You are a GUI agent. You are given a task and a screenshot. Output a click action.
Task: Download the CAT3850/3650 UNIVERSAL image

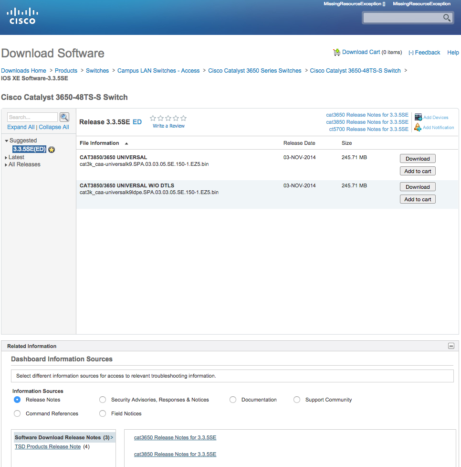pyautogui.click(x=418, y=158)
